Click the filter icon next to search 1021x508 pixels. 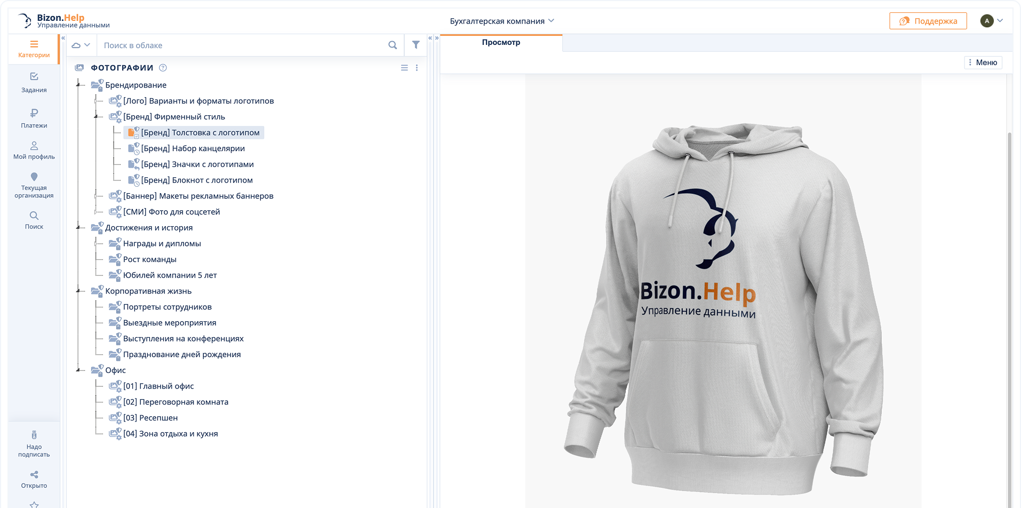click(x=416, y=45)
